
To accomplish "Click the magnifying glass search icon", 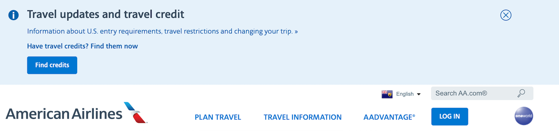I will point(521,93).
